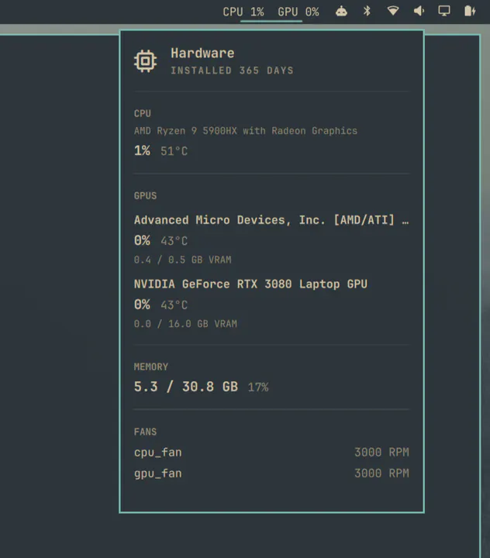The height and width of the screenshot is (558, 490).
Task: Select AMD Ryzen 9 5900HX CPU name
Action: (245, 131)
